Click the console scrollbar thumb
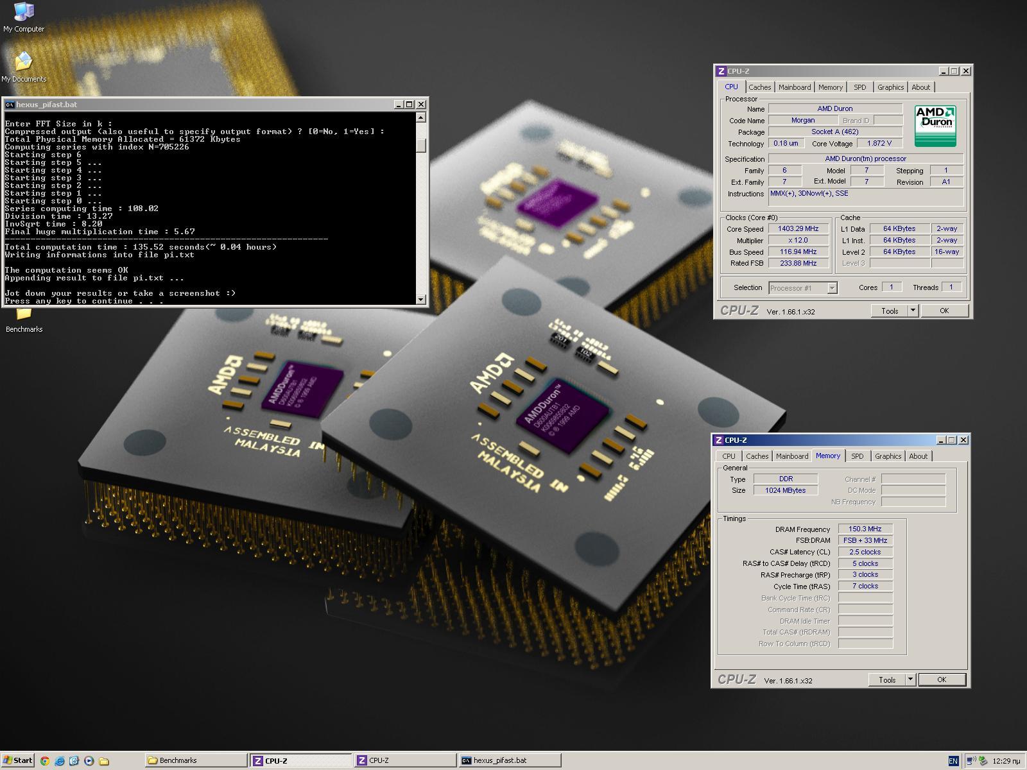This screenshot has height=770, width=1027. coord(421,146)
